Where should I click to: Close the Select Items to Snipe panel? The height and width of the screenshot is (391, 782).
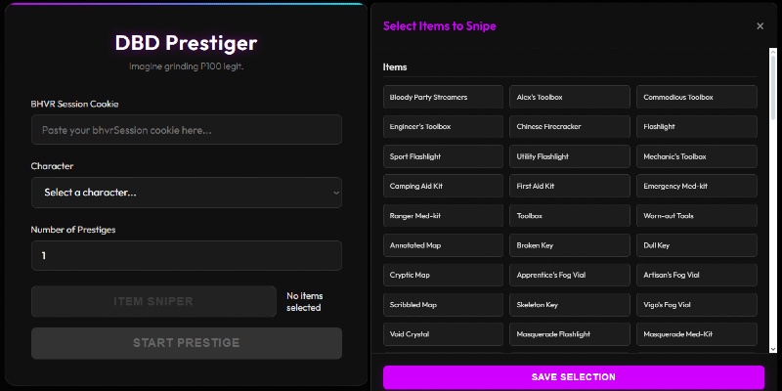pos(760,26)
